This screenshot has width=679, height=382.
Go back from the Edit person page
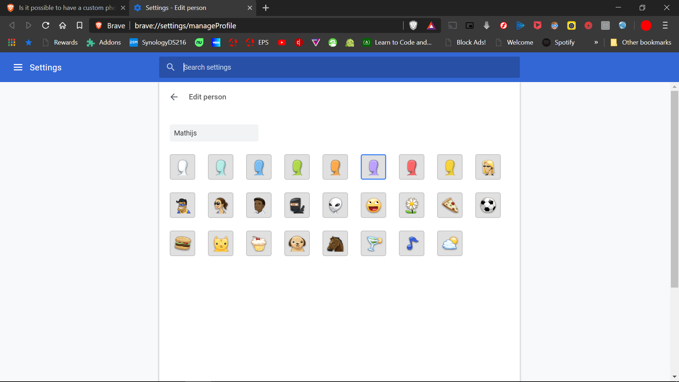tap(174, 97)
